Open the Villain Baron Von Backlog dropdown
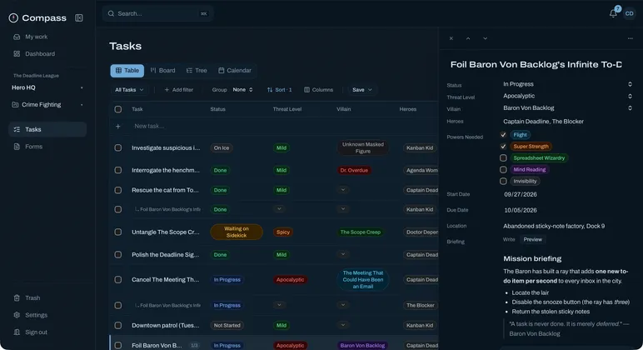 pos(567,107)
